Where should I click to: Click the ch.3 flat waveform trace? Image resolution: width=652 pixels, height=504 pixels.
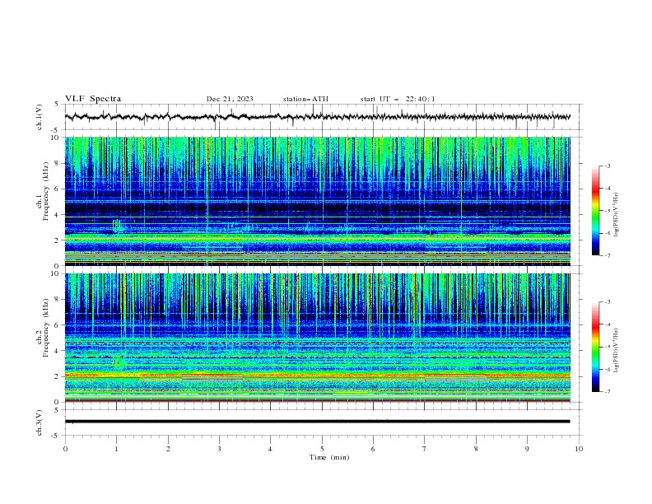(318, 422)
